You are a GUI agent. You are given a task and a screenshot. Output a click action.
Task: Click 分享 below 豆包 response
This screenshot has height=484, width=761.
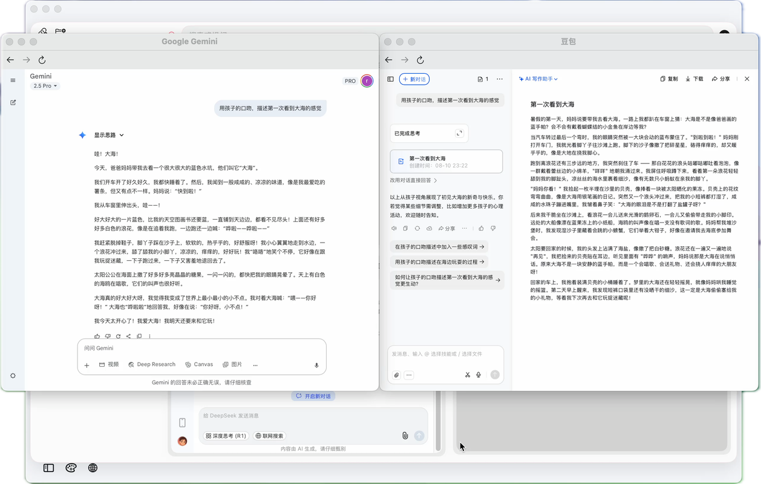point(446,229)
